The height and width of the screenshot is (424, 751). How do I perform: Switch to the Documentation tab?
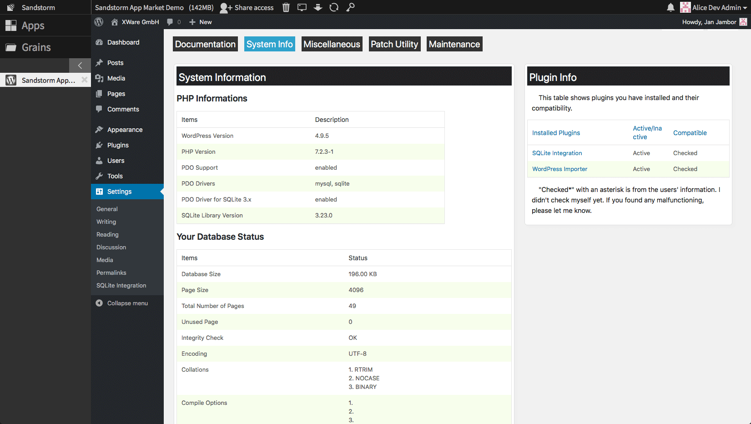(x=205, y=44)
